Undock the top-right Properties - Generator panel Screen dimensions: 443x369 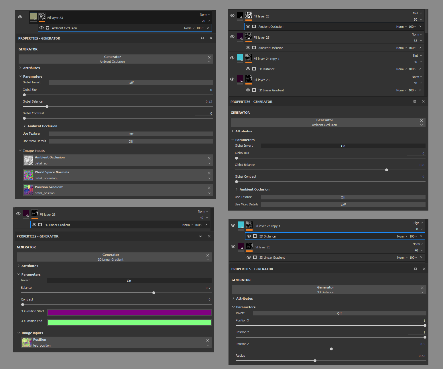point(415,101)
